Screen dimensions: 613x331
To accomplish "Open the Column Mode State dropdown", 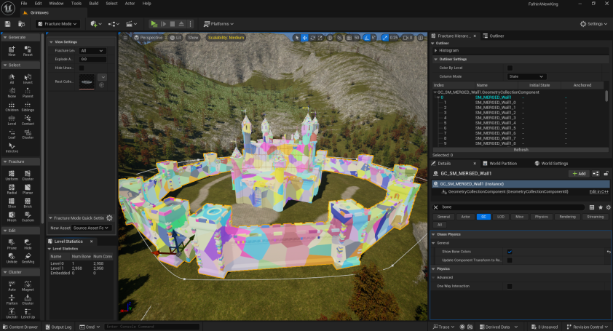I will pyautogui.click(x=526, y=76).
